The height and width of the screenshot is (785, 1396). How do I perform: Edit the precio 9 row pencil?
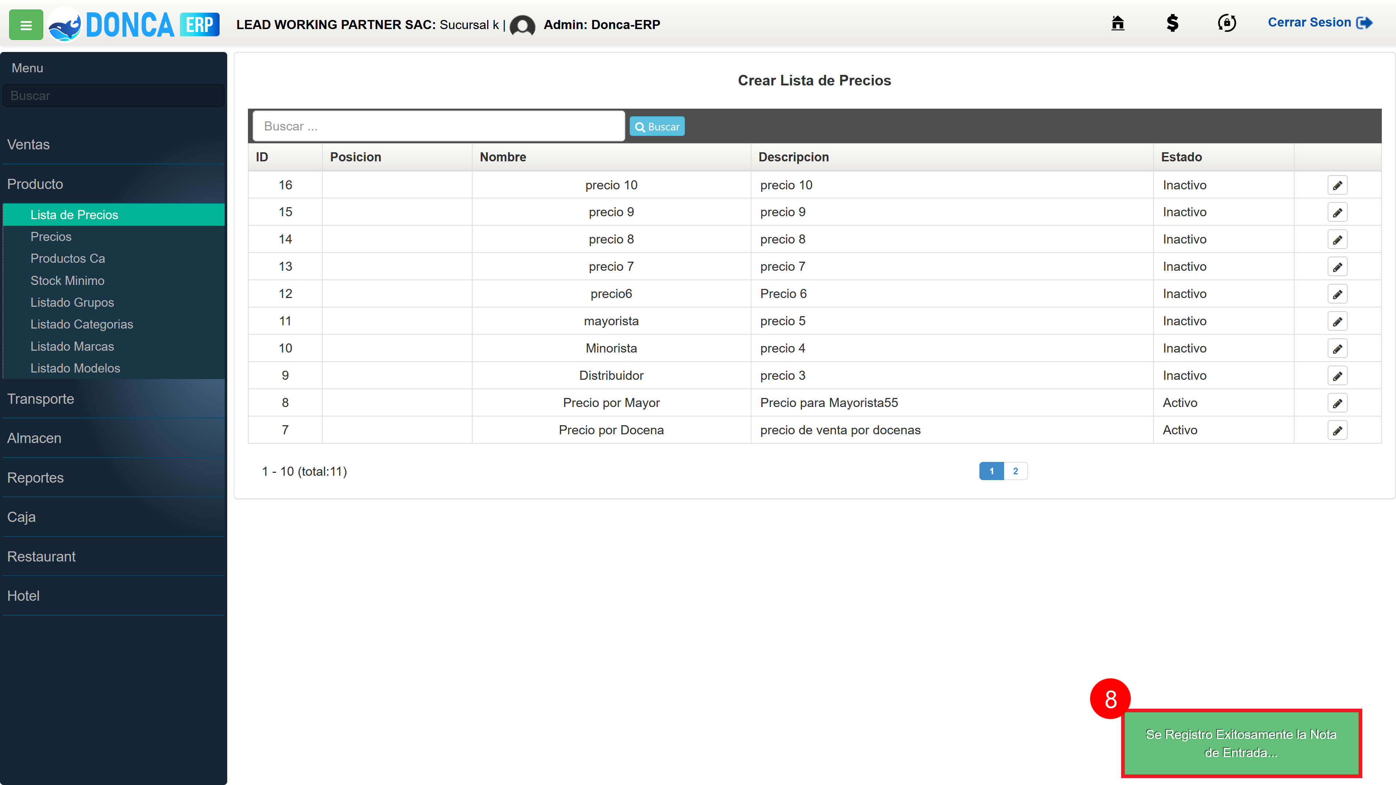pyautogui.click(x=1337, y=212)
